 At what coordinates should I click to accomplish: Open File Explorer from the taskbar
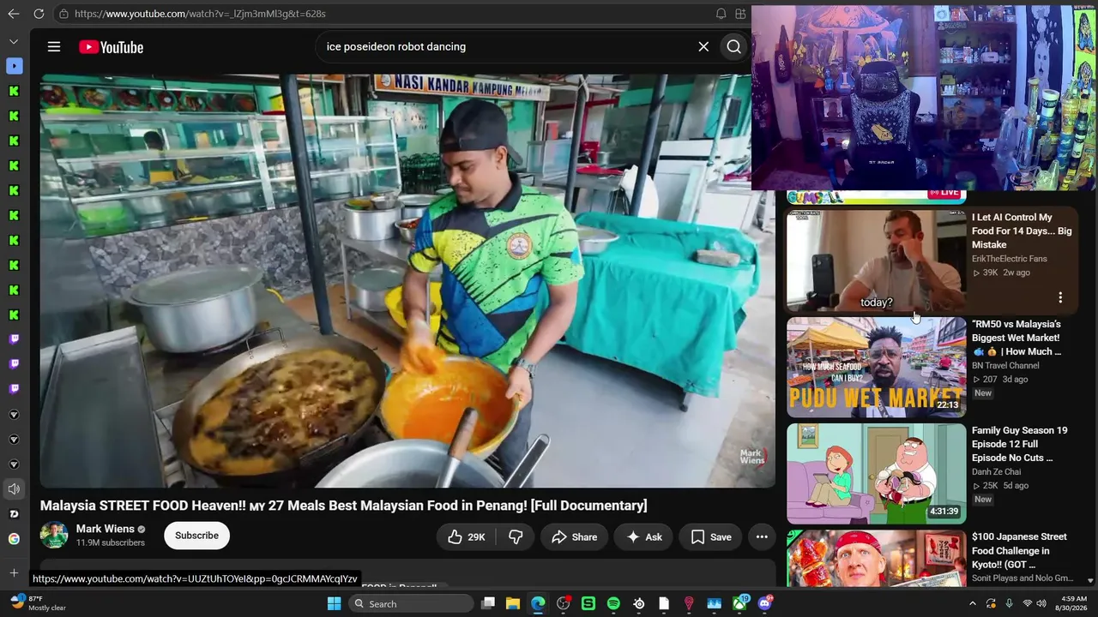coord(513,604)
